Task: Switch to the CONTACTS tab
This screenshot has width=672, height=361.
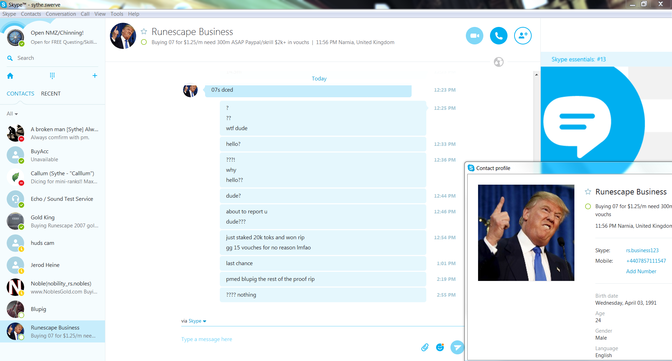Action: coord(20,94)
